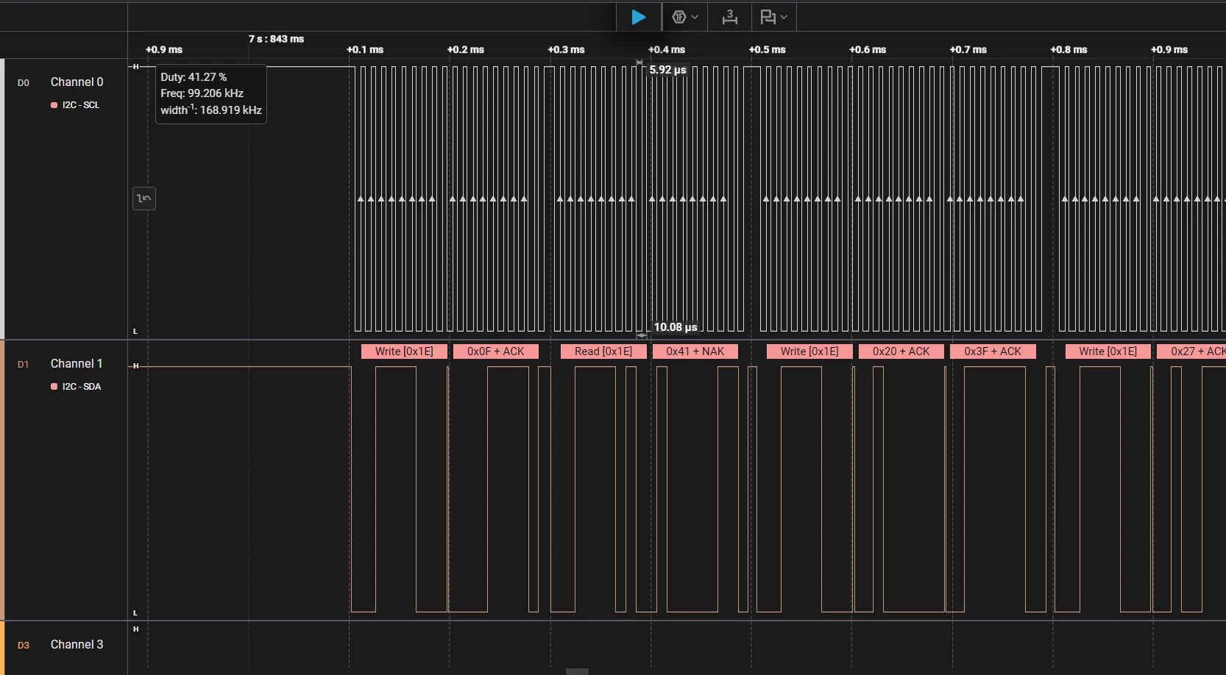Click the +0.5 ms ruler tick
The height and width of the screenshot is (675, 1226).
click(768, 50)
